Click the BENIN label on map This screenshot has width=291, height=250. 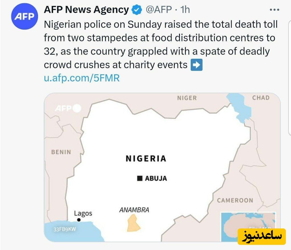coord(61,152)
